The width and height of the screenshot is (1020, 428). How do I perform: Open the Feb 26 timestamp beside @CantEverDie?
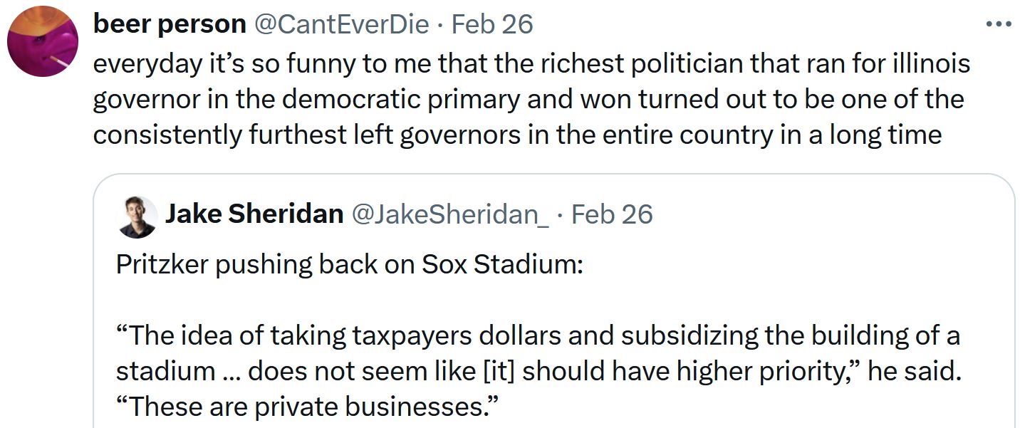pos(492,25)
